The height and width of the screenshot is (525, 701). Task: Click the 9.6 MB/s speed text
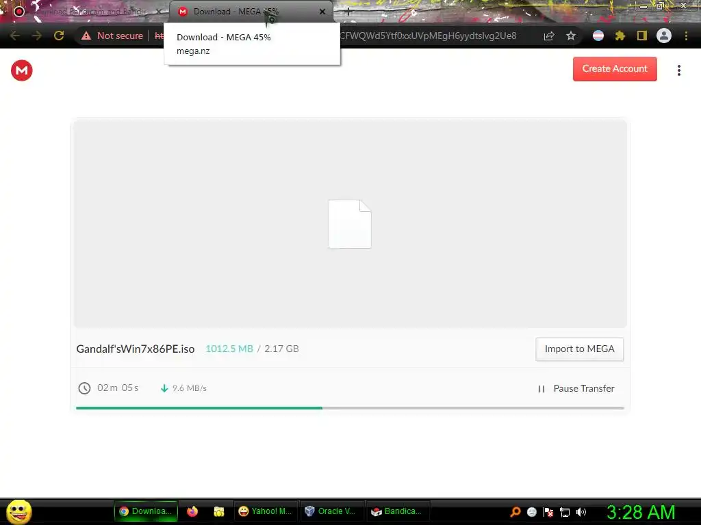click(190, 388)
